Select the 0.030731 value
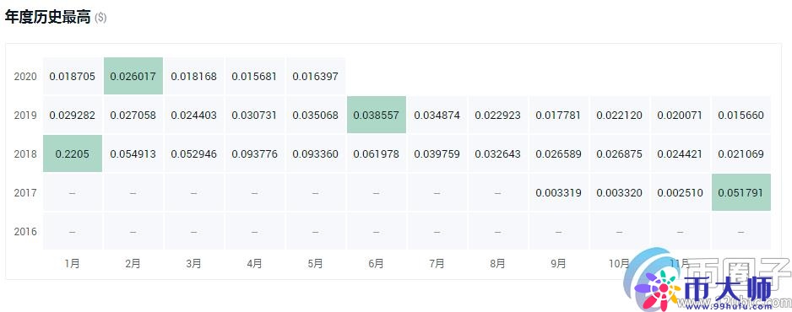Image resolution: width=792 pixels, height=312 pixels. click(255, 116)
